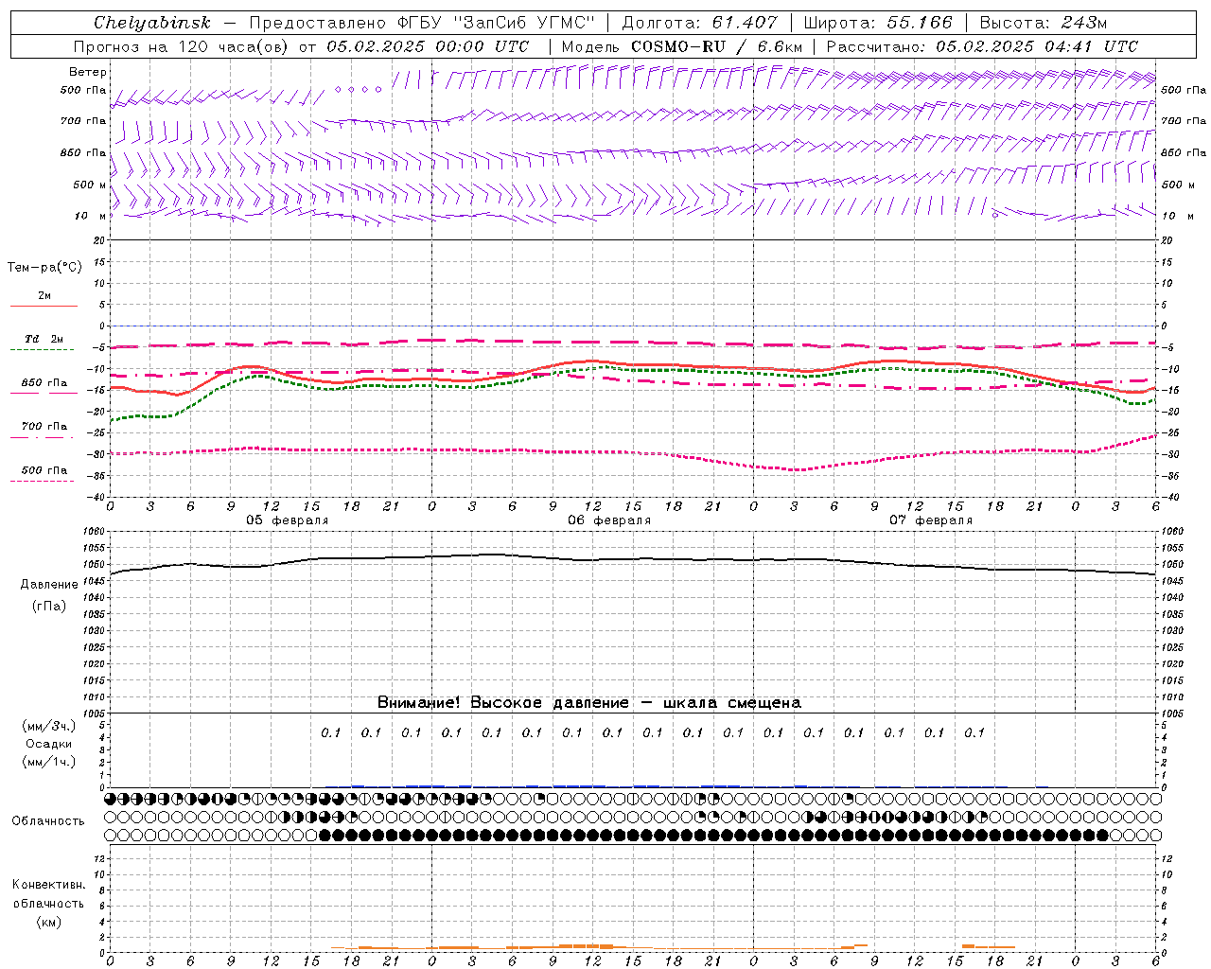Click the Рассчитано: 05.02.2025 04:41 UTC timestamp
Viewport: 1211px width, 969px height.
click(982, 46)
